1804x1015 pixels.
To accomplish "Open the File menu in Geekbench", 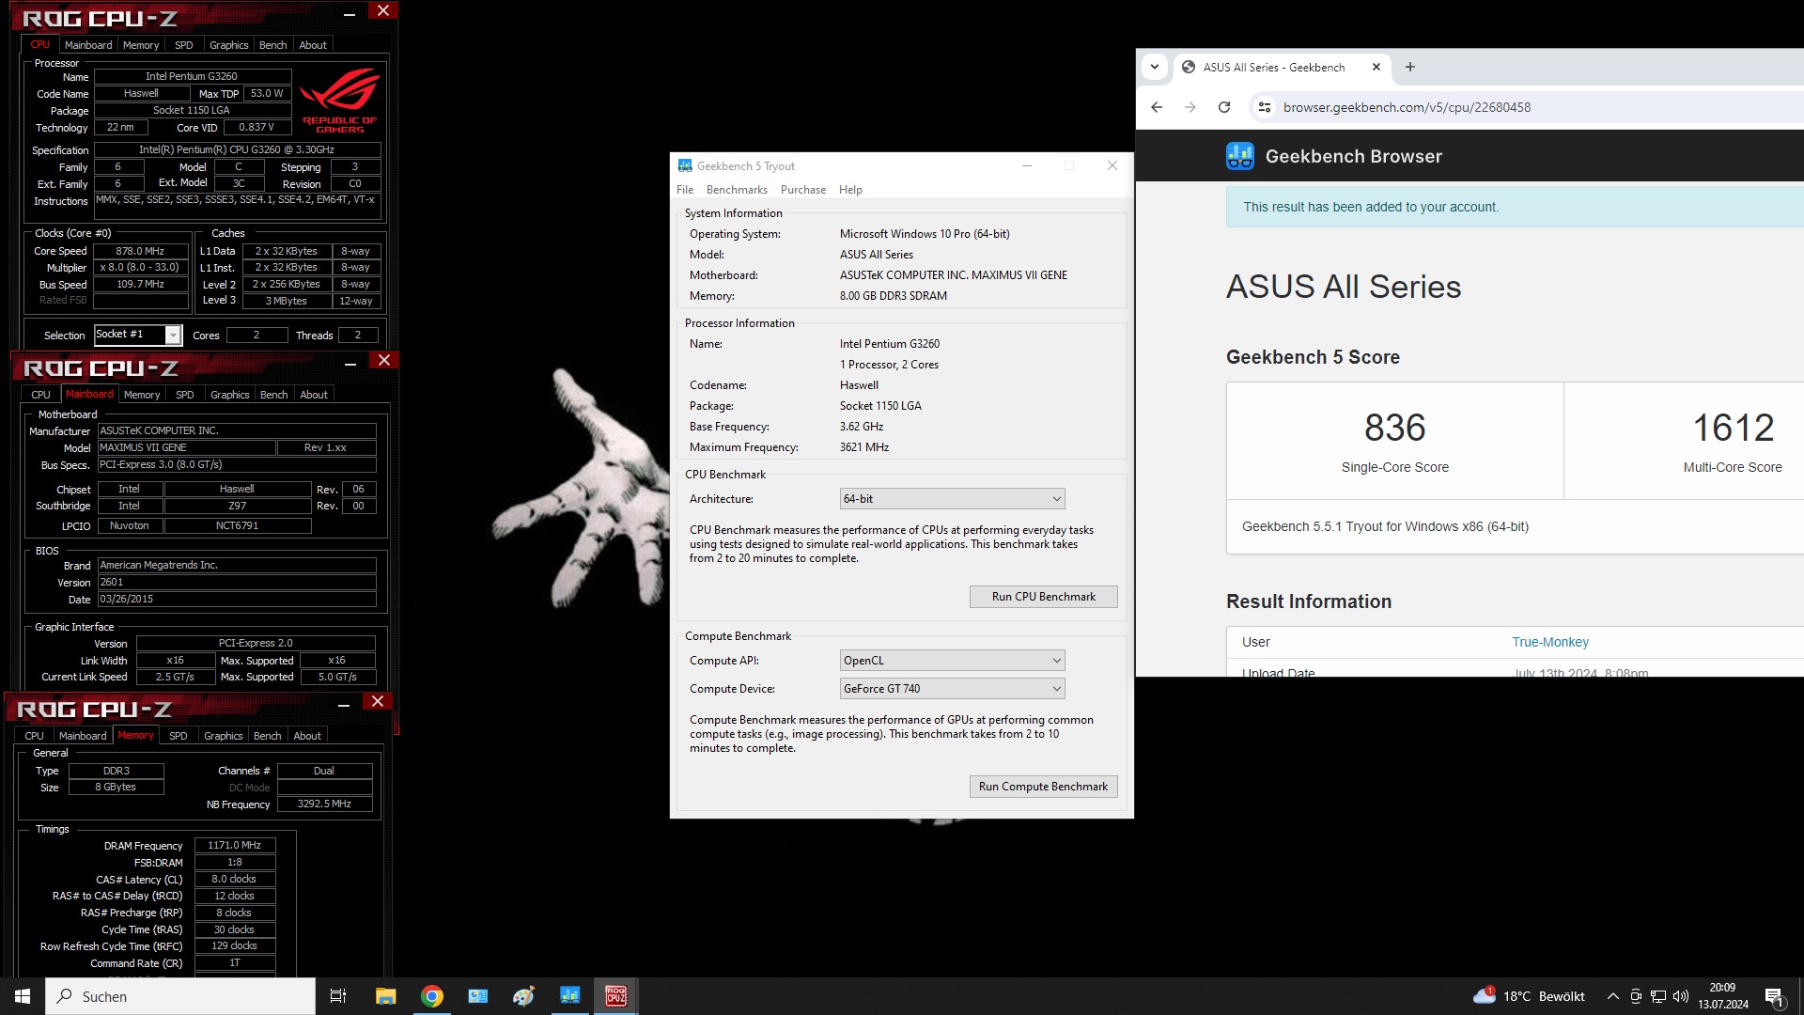I will (x=685, y=190).
